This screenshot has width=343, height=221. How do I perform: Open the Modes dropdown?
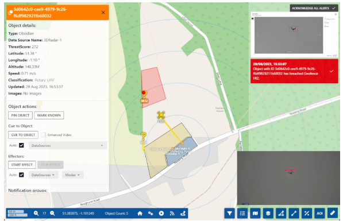(x=72, y=175)
